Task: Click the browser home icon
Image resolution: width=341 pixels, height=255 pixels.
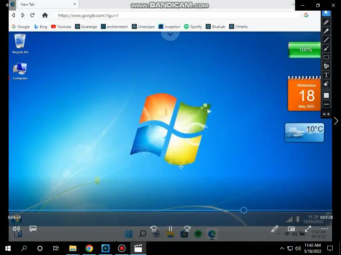Action: pyautogui.click(x=45, y=15)
